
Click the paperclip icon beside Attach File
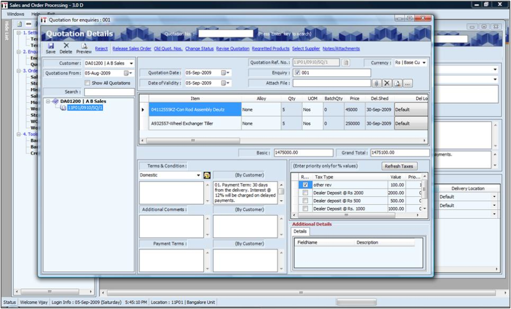376,83
